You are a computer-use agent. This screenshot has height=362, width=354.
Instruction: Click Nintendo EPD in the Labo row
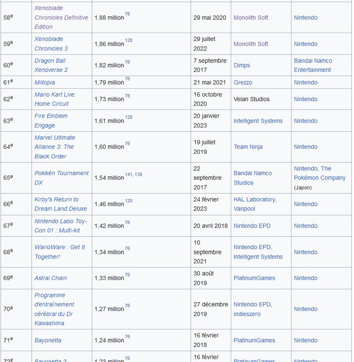click(252, 226)
